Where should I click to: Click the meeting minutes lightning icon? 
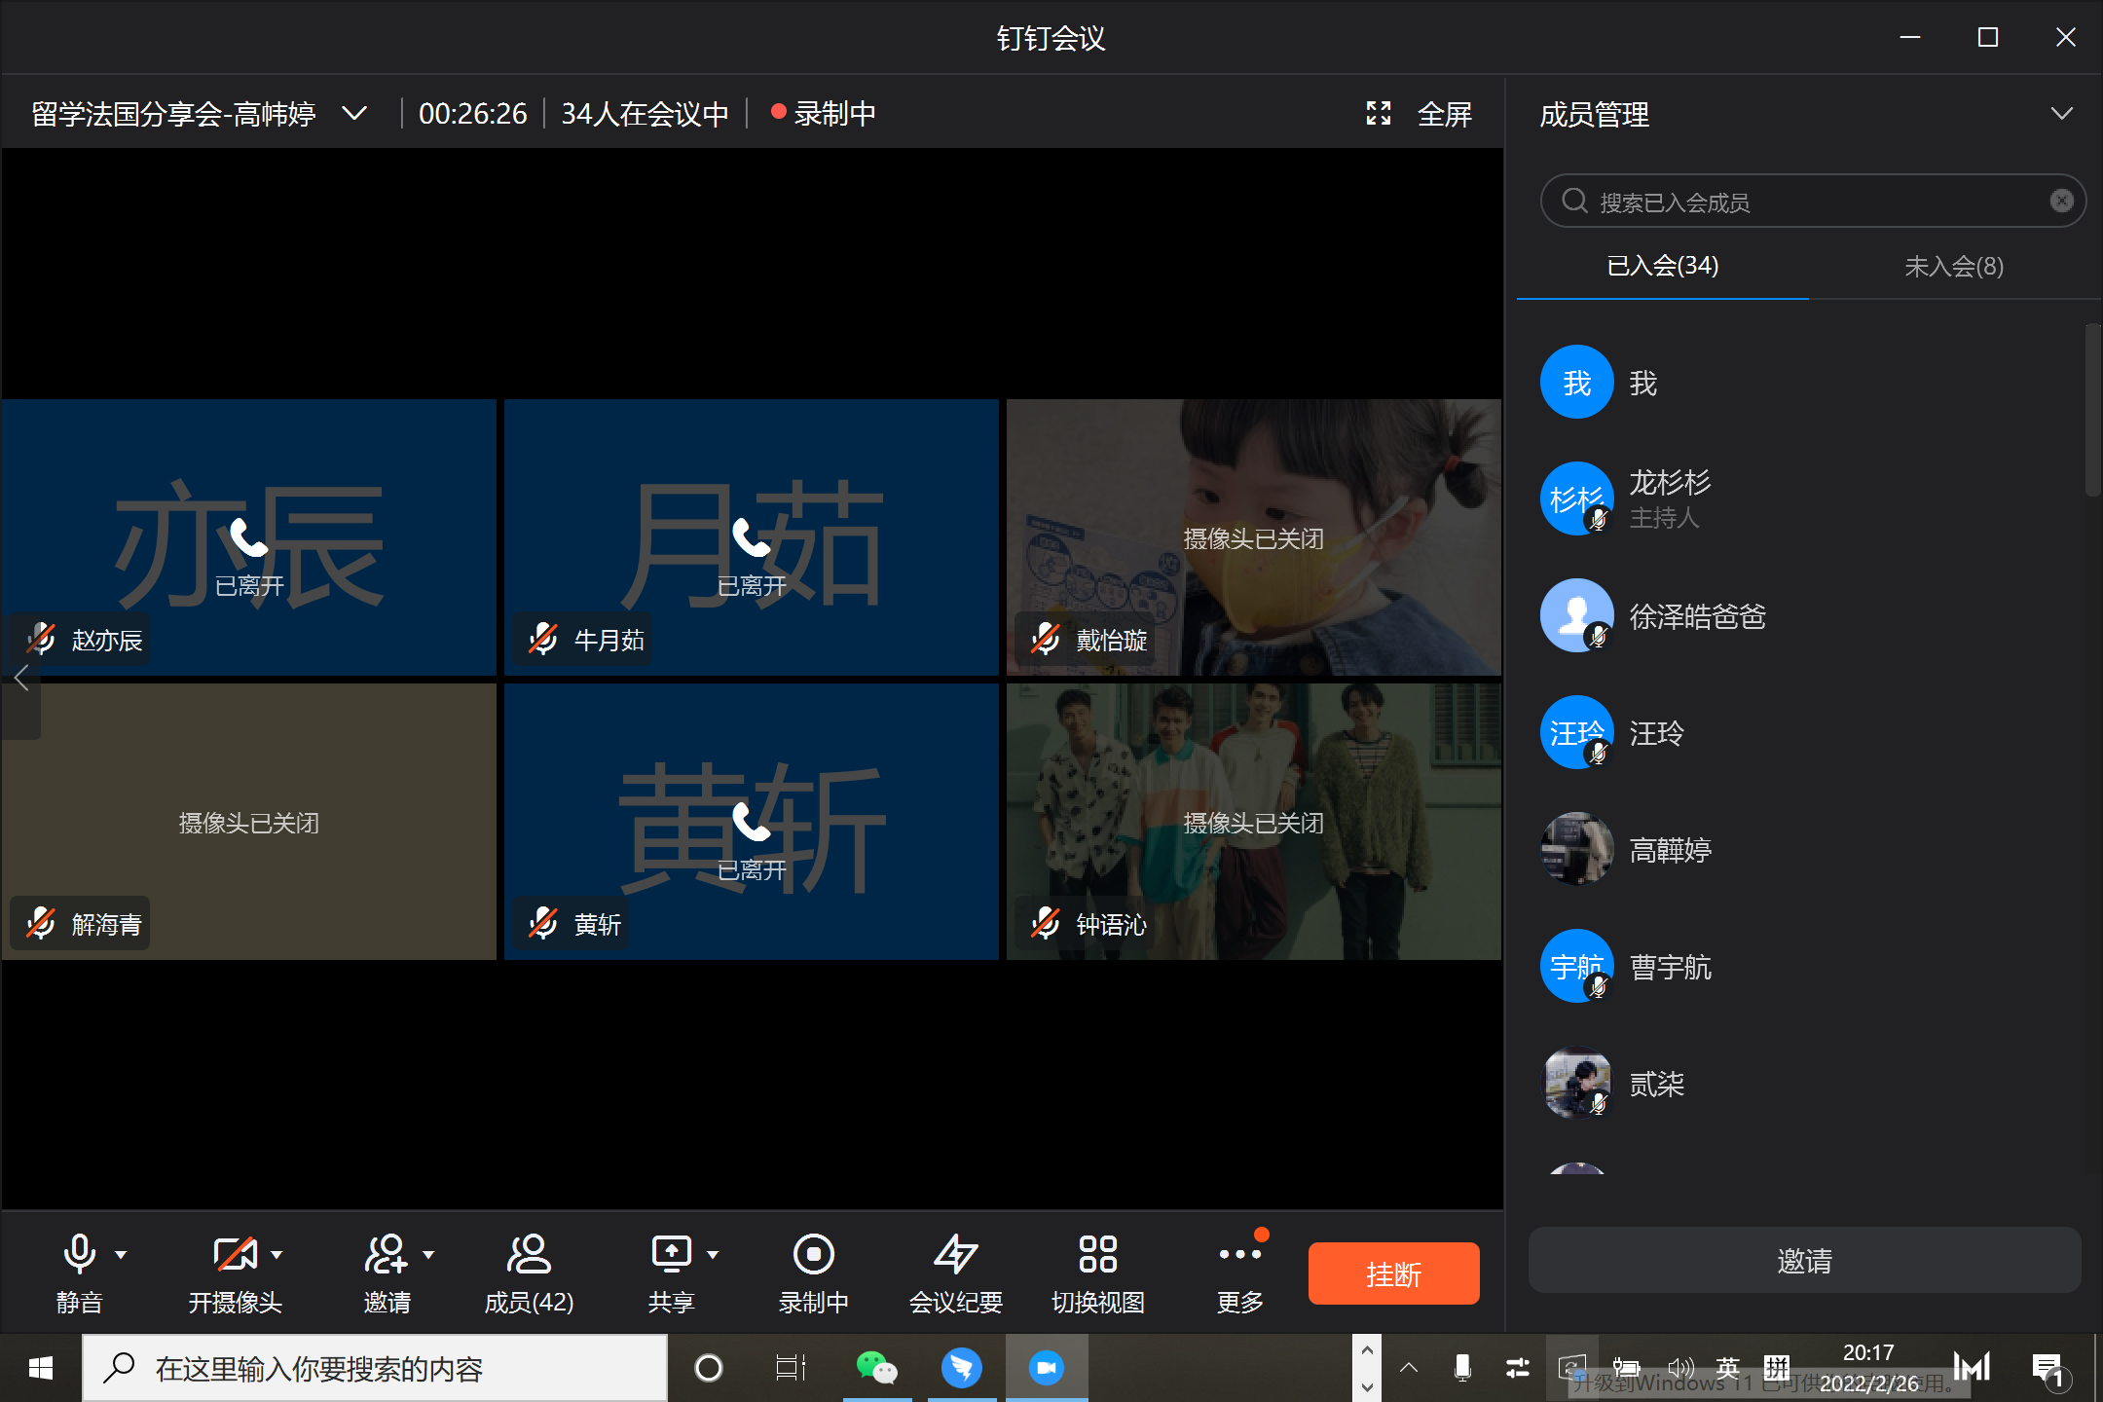coord(955,1255)
